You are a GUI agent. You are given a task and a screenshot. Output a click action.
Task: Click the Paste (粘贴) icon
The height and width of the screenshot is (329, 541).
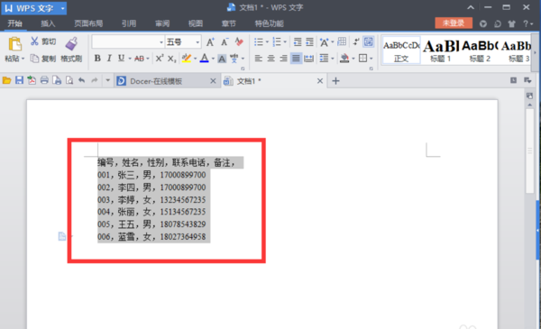14,44
